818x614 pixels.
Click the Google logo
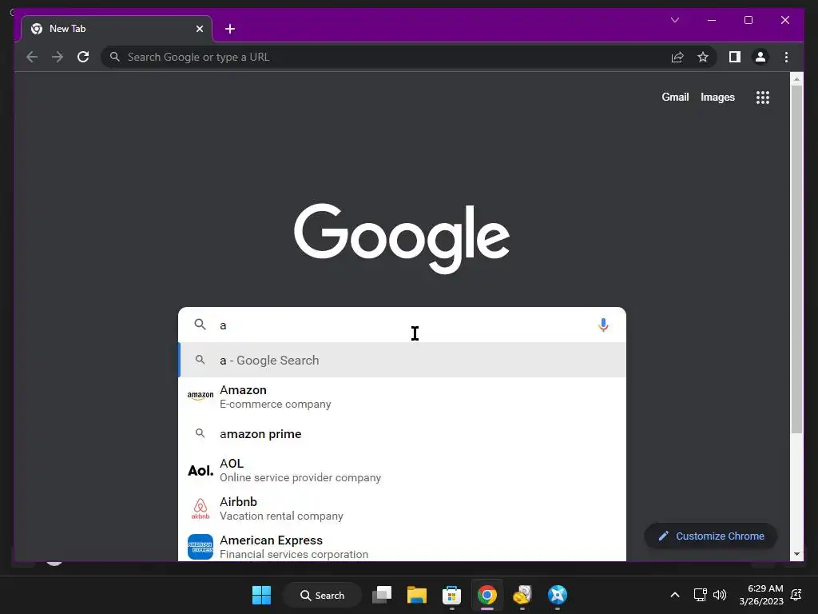[402, 238]
